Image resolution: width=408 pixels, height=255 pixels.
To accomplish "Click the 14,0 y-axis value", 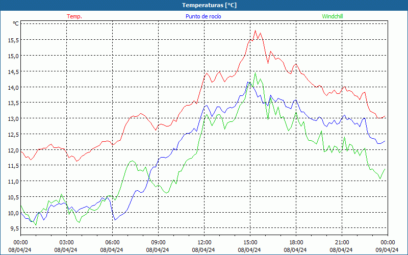I will [13, 87].
